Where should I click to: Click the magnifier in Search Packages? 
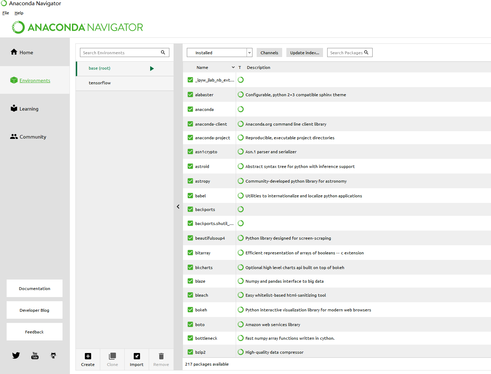click(366, 52)
